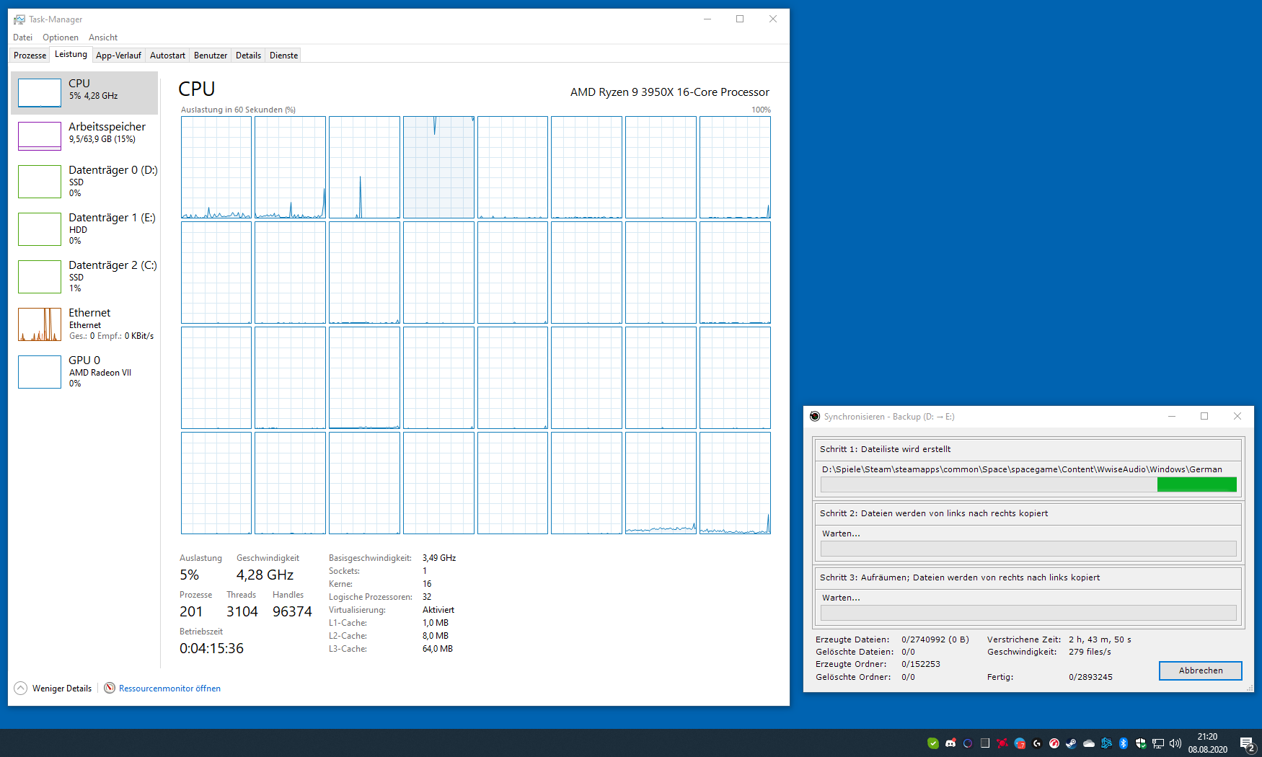Open the Logitech G Hub tray icon
This screenshot has height=757, width=1262.
[x=1037, y=743]
